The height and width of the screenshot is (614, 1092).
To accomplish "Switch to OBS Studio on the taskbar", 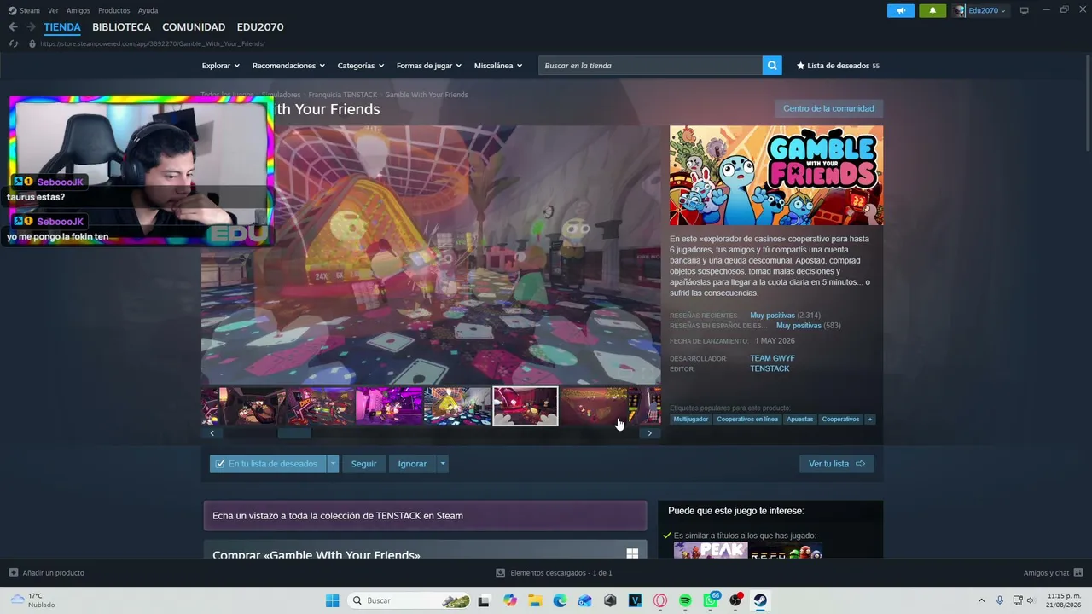I will point(735,600).
